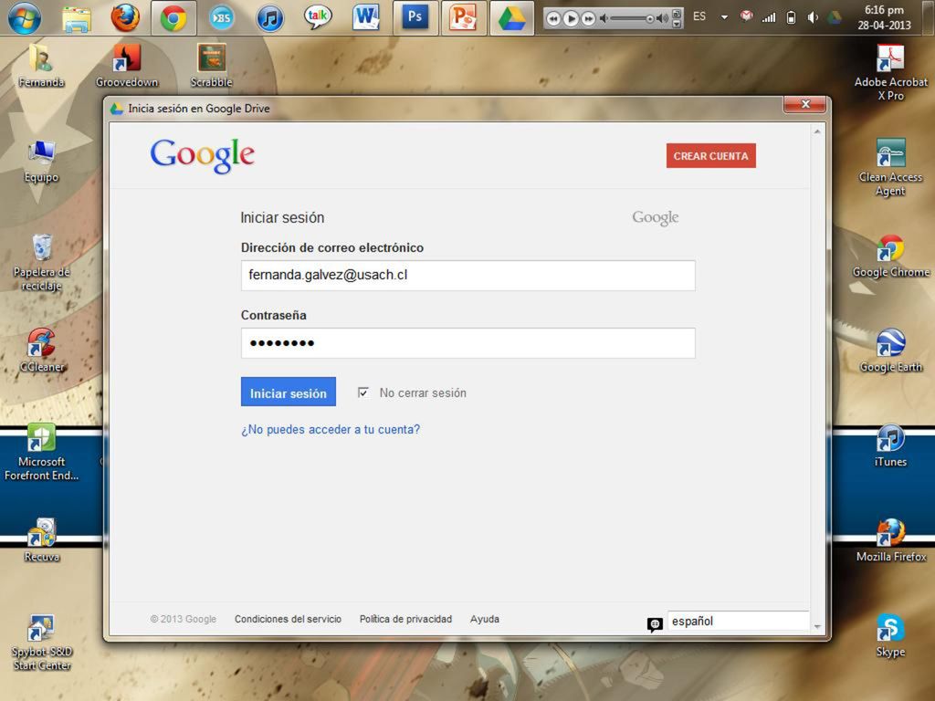Open the Windows Start menu orb
Image resolution: width=935 pixels, height=701 pixels.
coord(25,18)
